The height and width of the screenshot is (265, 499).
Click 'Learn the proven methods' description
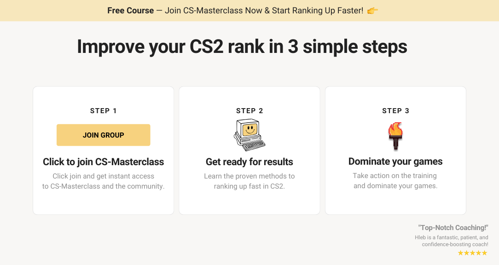point(249,181)
